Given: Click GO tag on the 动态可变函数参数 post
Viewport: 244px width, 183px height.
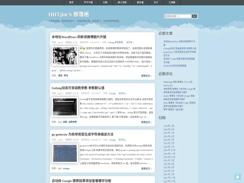Looking at the screenshot, I should click(60, 122).
